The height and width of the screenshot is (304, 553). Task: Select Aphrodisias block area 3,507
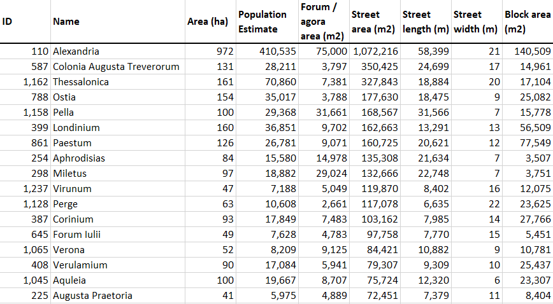528,158
